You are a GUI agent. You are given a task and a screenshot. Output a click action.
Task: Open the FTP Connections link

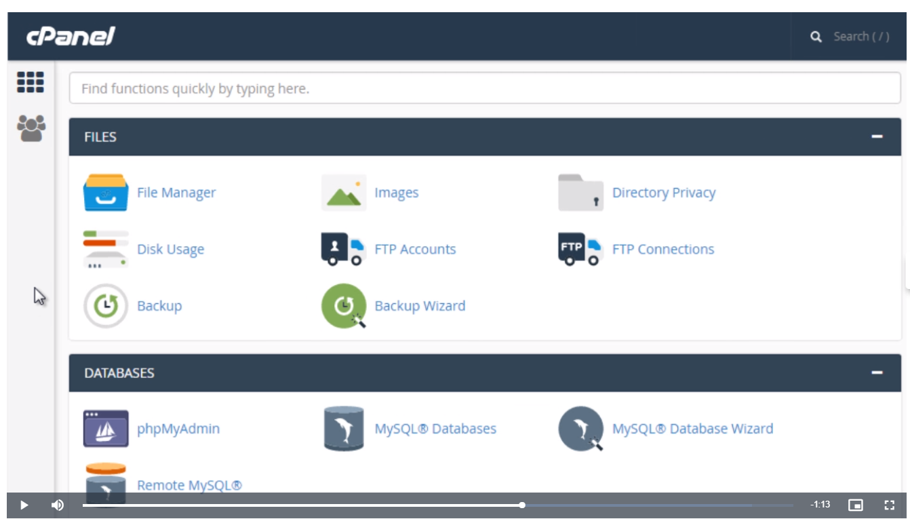click(x=663, y=249)
